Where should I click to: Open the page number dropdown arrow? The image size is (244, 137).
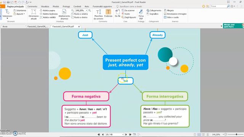pyautogui.click(x=123, y=134)
